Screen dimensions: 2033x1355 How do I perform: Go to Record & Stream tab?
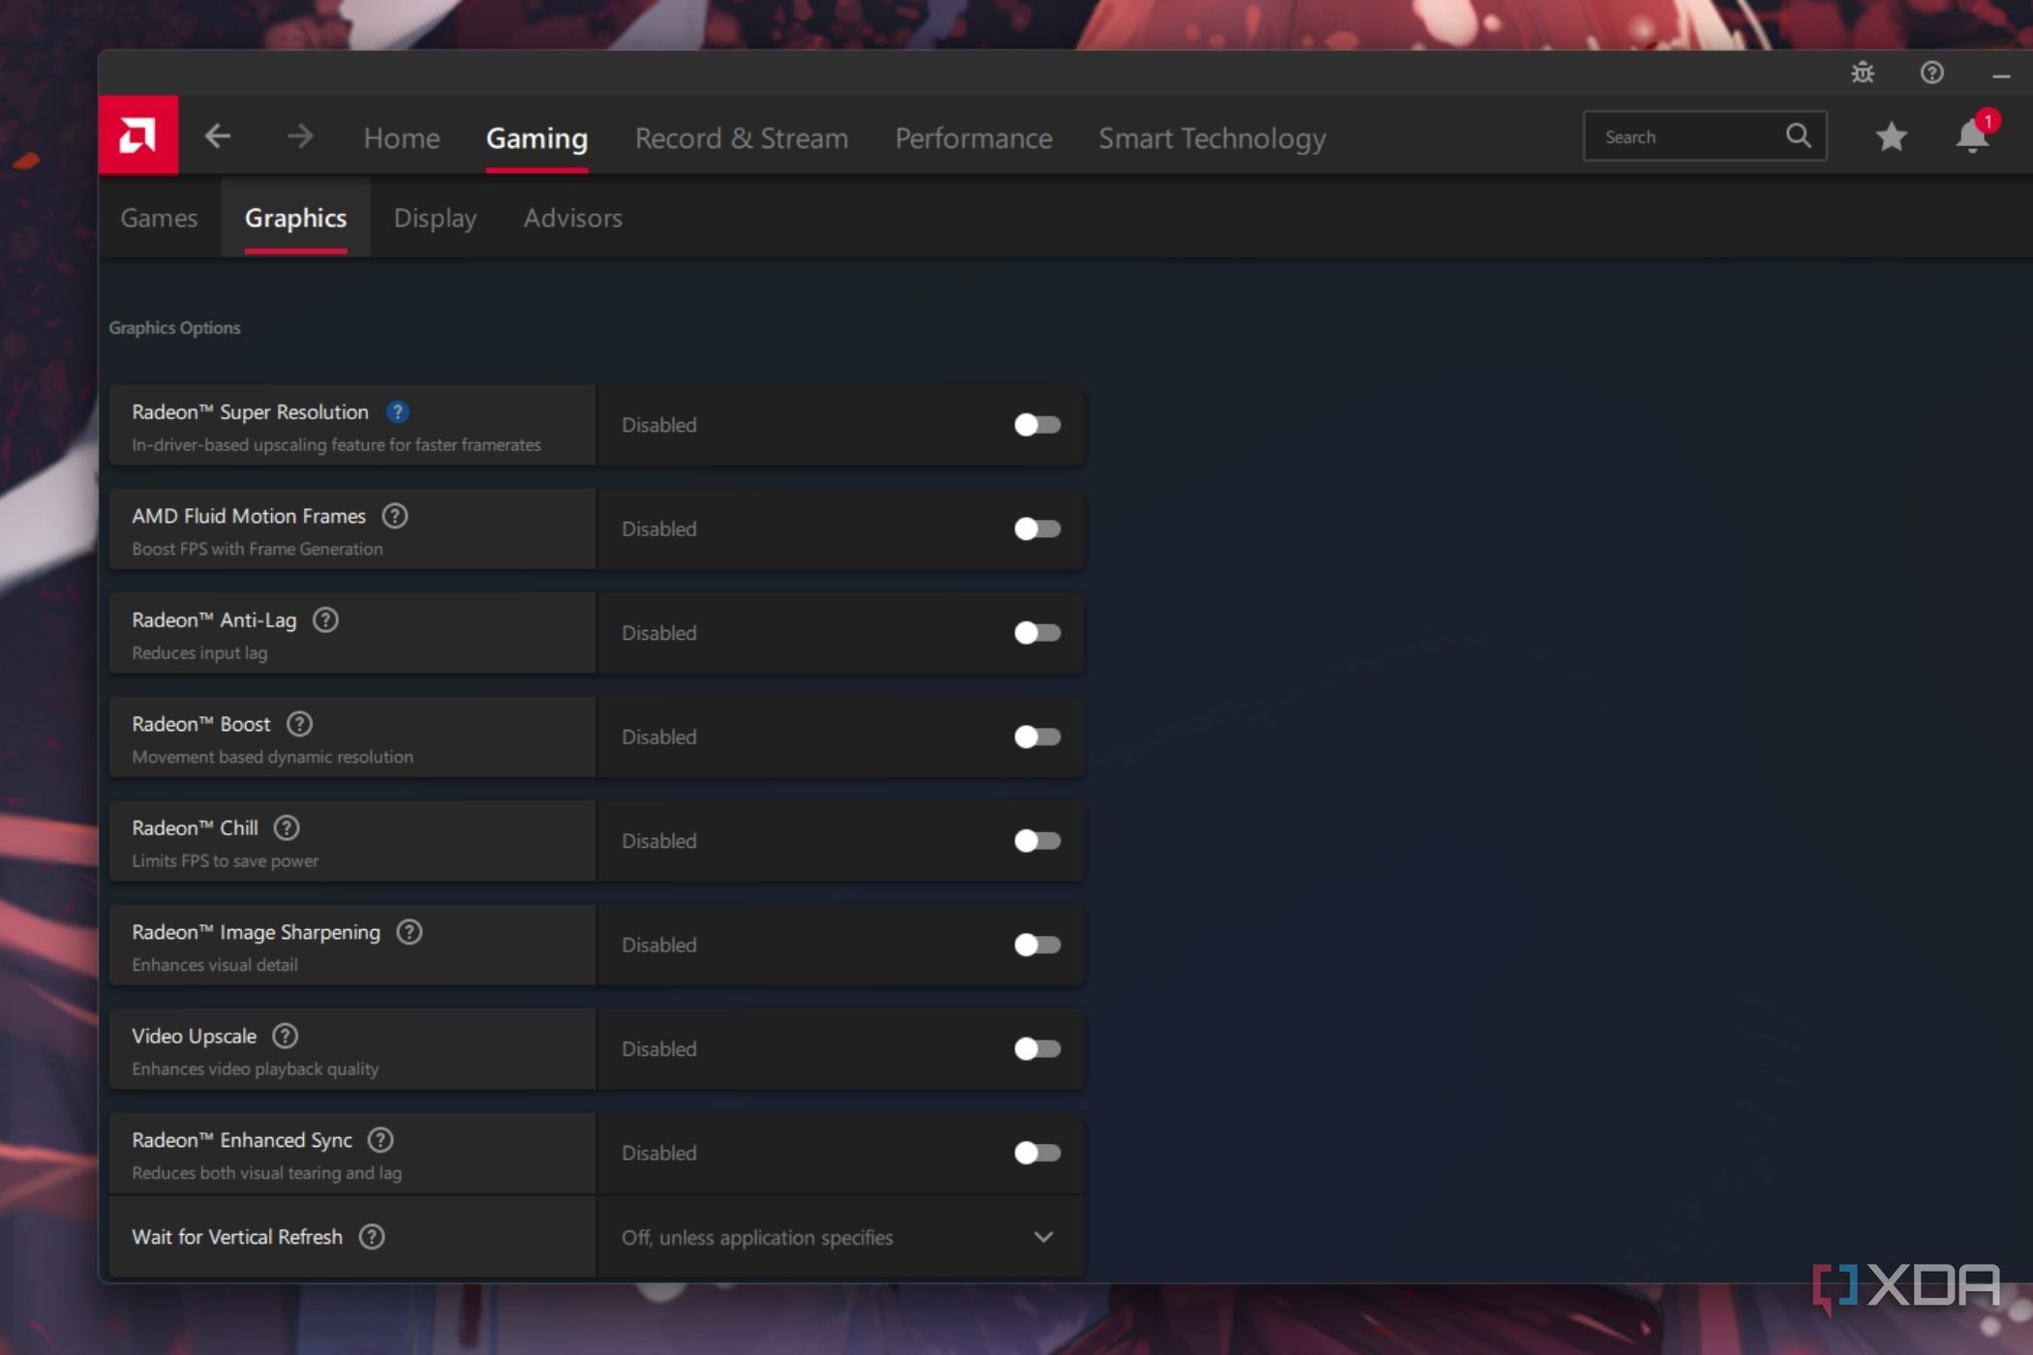point(742,138)
